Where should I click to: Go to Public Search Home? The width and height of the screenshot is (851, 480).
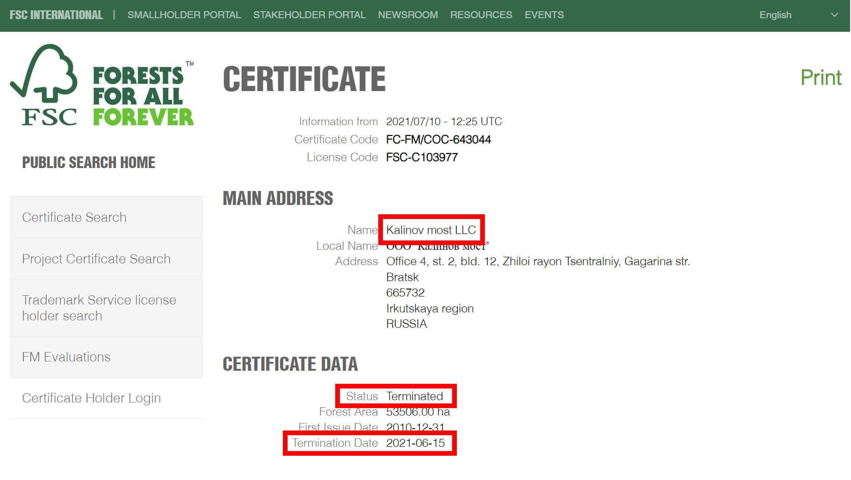(x=88, y=162)
